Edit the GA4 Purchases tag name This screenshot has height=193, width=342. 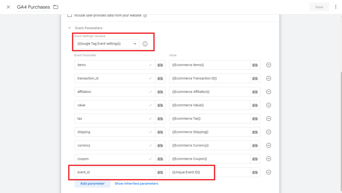pos(33,7)
